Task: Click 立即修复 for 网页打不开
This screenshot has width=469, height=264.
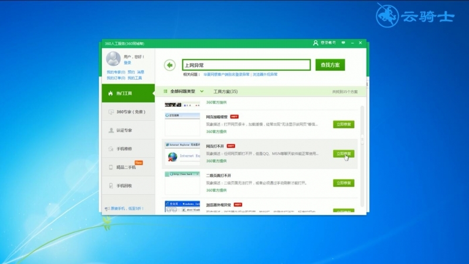Action: (x=344, y=153)
